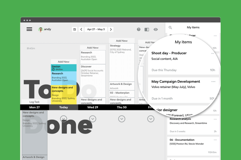241x160 pixels.
Task: Click the search icon in My items
Action: [x=170, y=27]
